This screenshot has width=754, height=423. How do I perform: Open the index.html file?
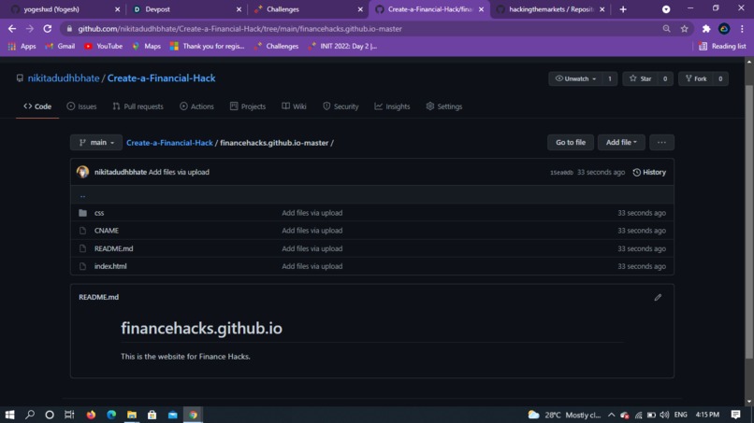click(110, 266)
